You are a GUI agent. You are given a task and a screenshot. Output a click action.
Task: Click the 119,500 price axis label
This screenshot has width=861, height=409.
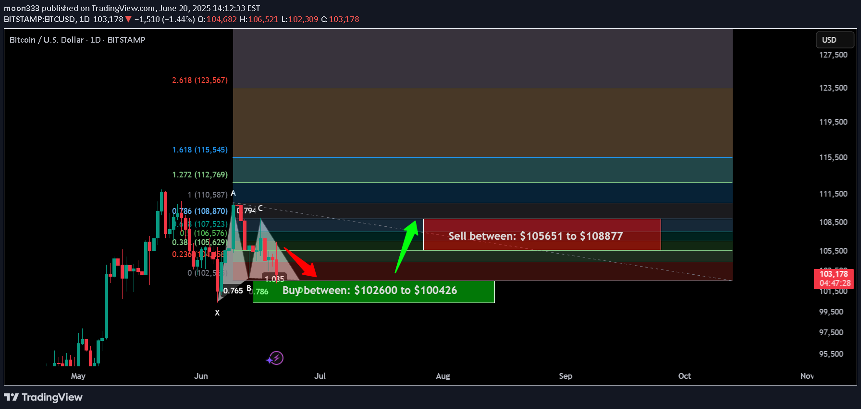tap(833, 122)
